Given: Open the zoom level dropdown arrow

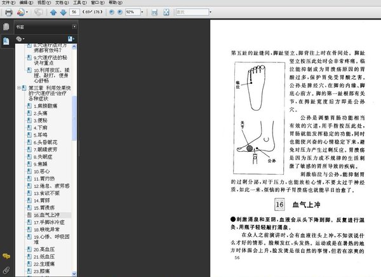Looking at the screenshot, I should coord(142,12).
